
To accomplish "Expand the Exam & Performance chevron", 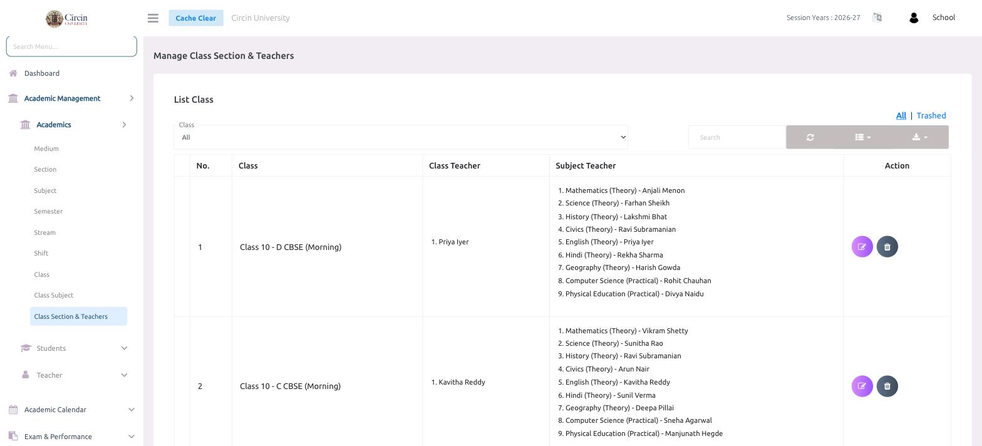I will pos(132,437).
